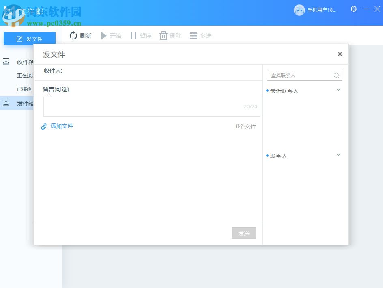Click the 留言 message input area
The image size is (383, 288).
(151, 106)
